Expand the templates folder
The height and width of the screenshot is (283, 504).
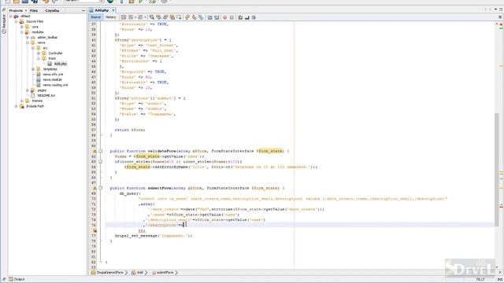tap(33, 69)
